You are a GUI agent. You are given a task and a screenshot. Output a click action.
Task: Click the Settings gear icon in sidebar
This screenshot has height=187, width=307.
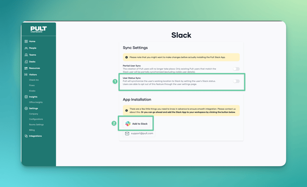[26, 108]
